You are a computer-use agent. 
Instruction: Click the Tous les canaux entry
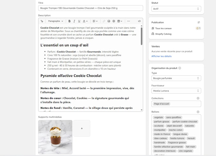(163, 28)
